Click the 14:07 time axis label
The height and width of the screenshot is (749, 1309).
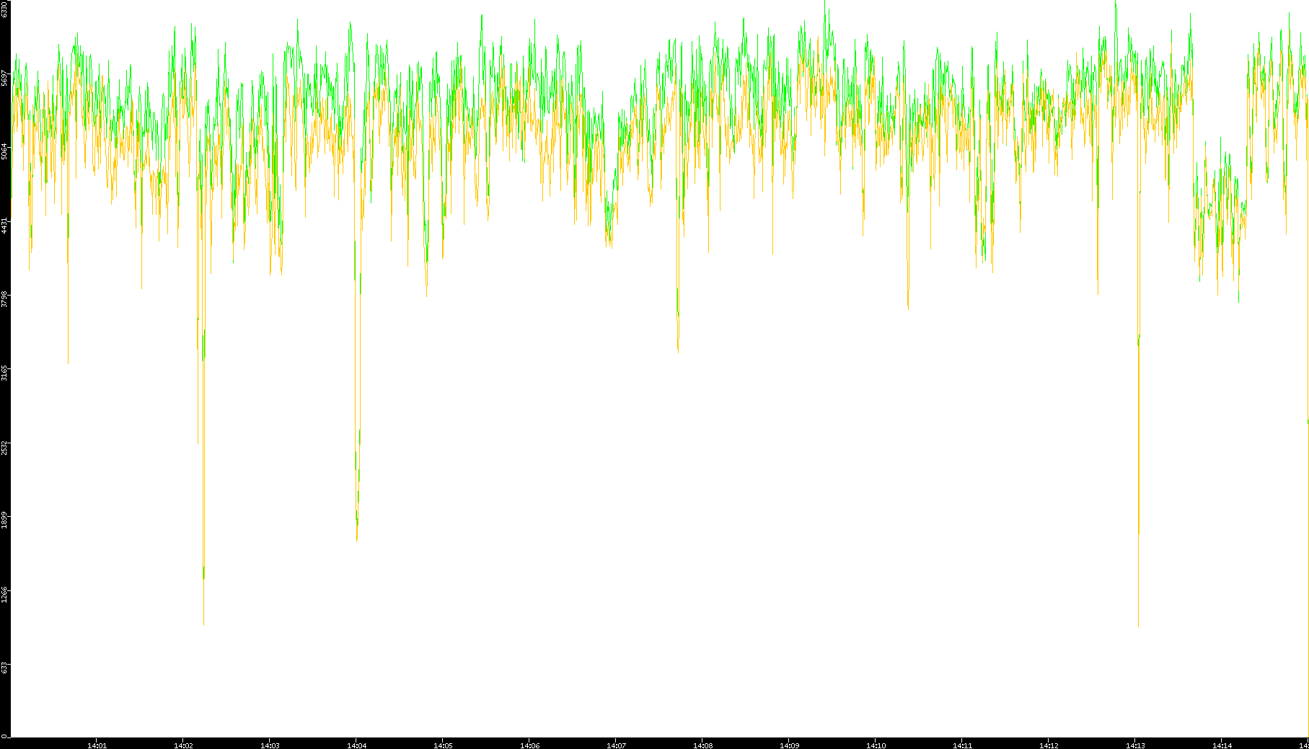pos(616,745)
